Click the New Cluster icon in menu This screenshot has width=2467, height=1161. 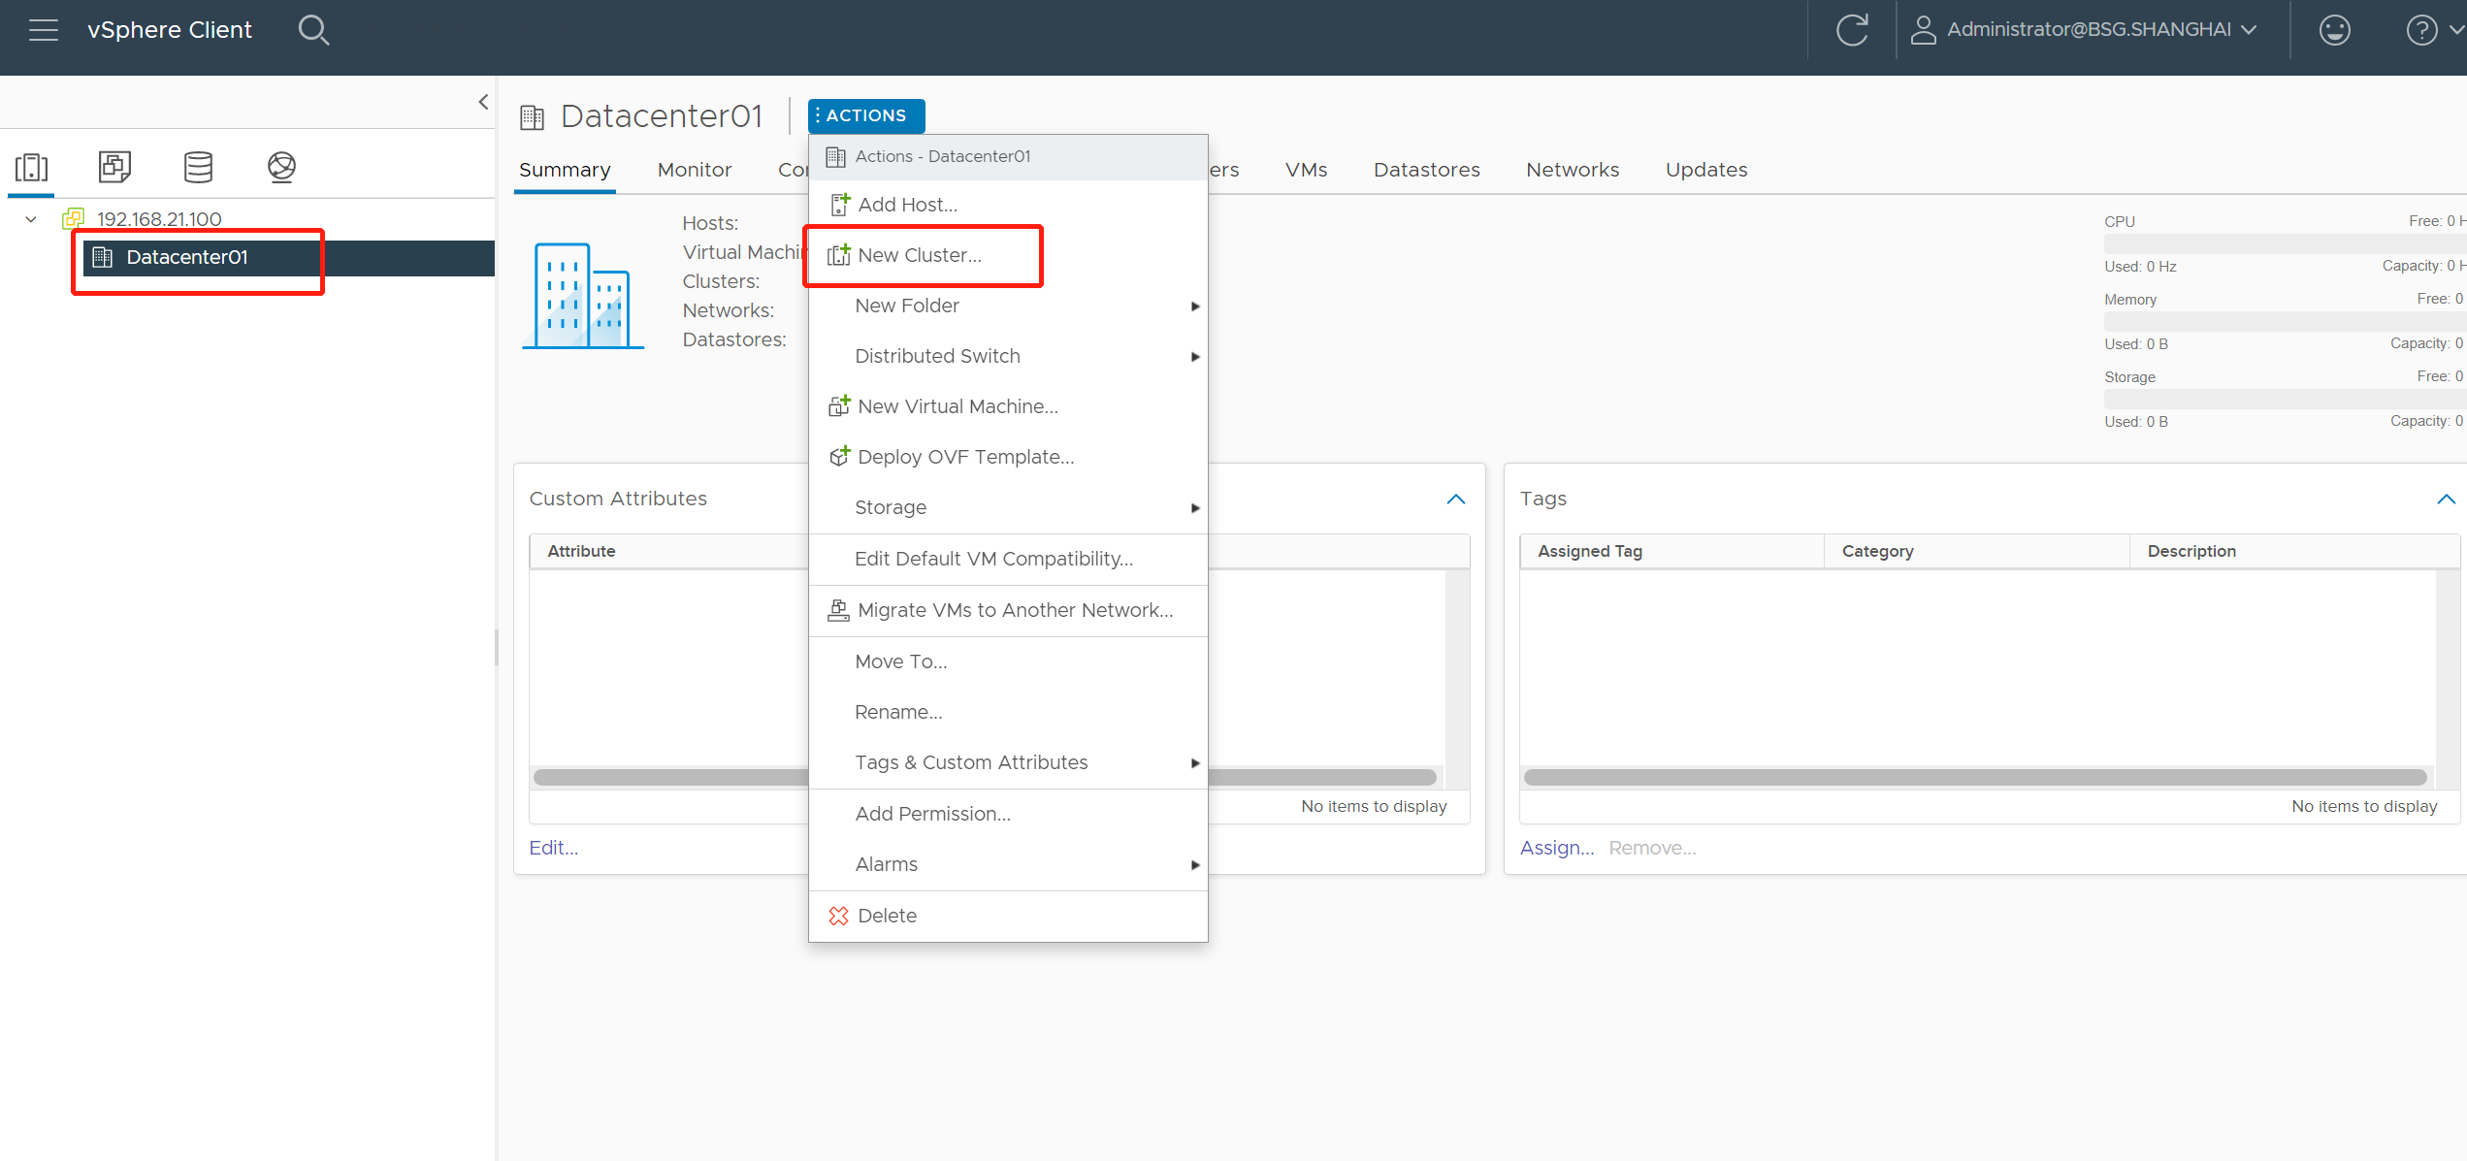[839, 255]
